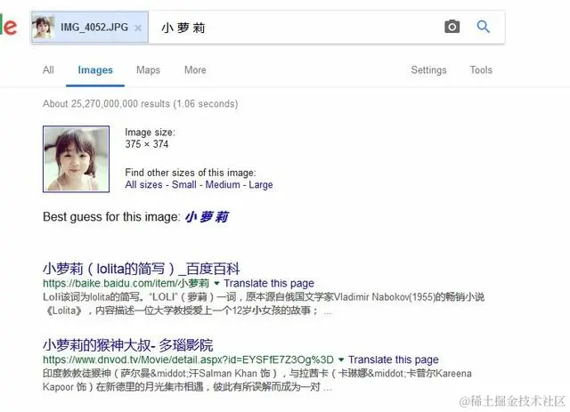Open Settings menu
This screenshot has width=570, height=412.
tap(428, 70)
